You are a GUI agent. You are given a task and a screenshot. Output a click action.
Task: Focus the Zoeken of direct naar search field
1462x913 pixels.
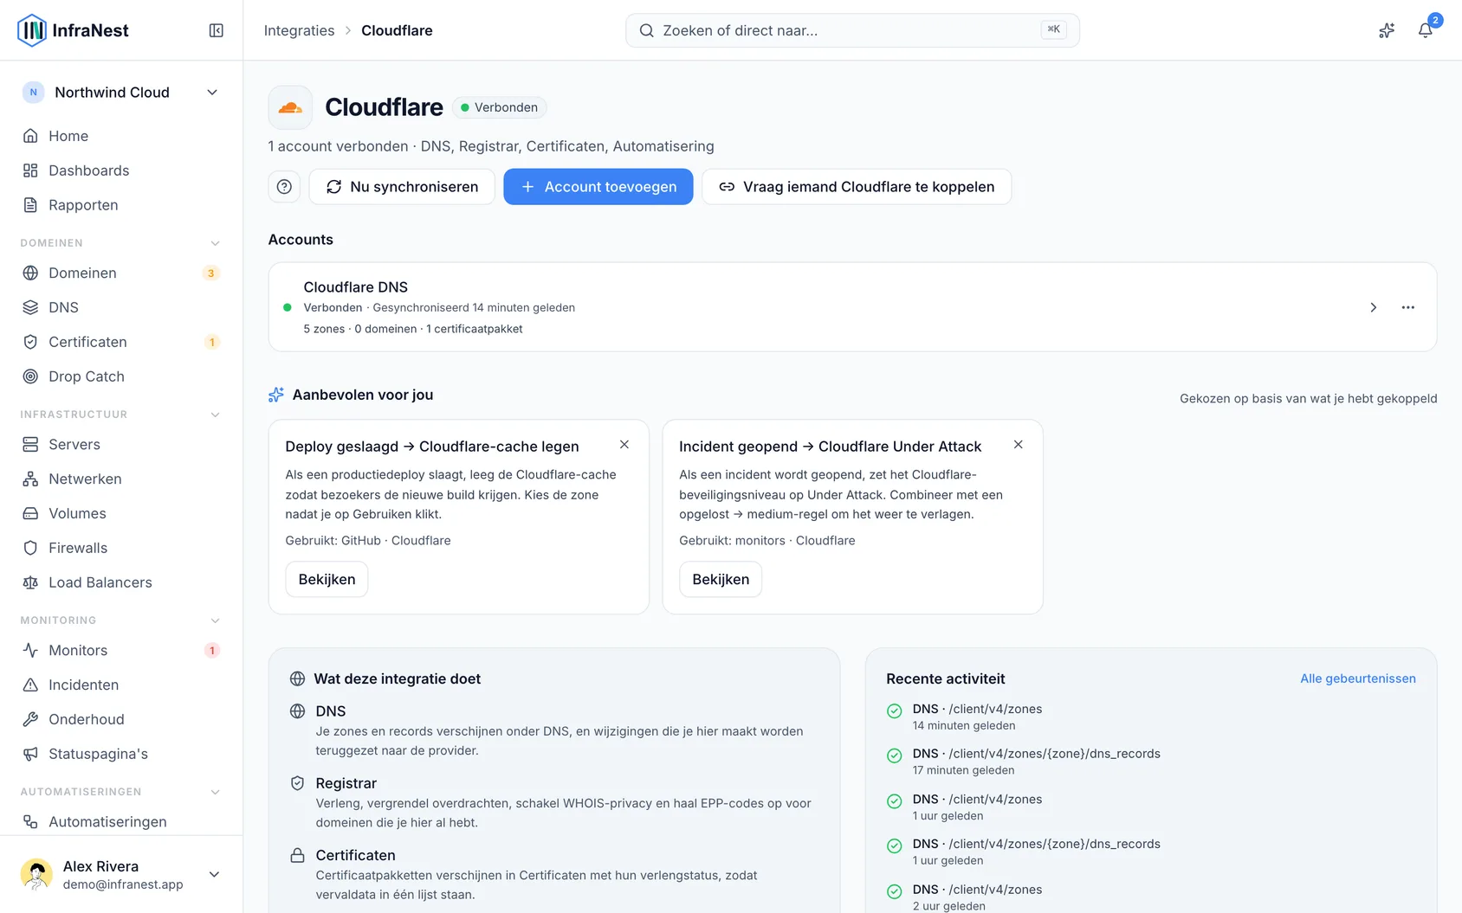(x=852, y=30)
